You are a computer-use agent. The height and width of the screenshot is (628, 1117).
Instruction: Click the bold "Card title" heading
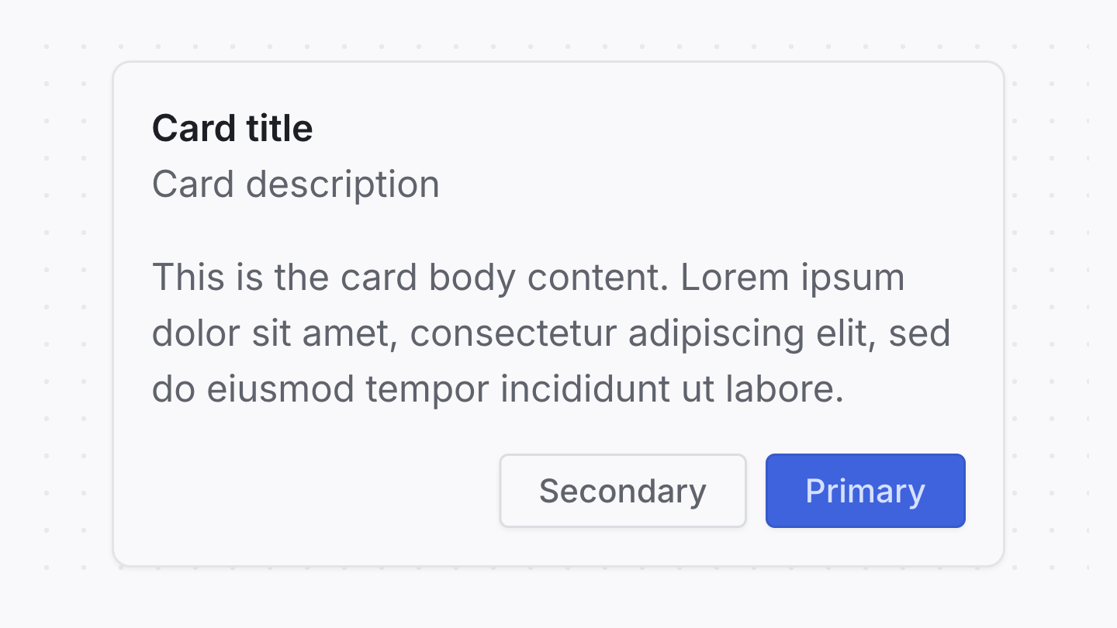pos(232,129)
